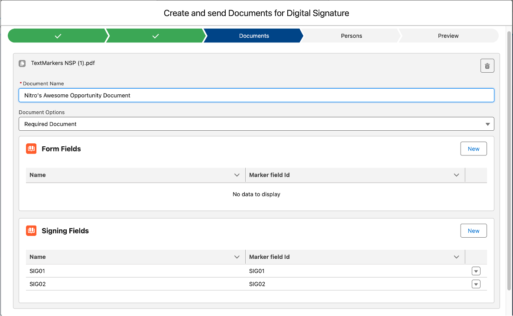Screen dimensions: 513x316
Task: Open Marker field Id column menu in Form Fields
Action: 456,175
